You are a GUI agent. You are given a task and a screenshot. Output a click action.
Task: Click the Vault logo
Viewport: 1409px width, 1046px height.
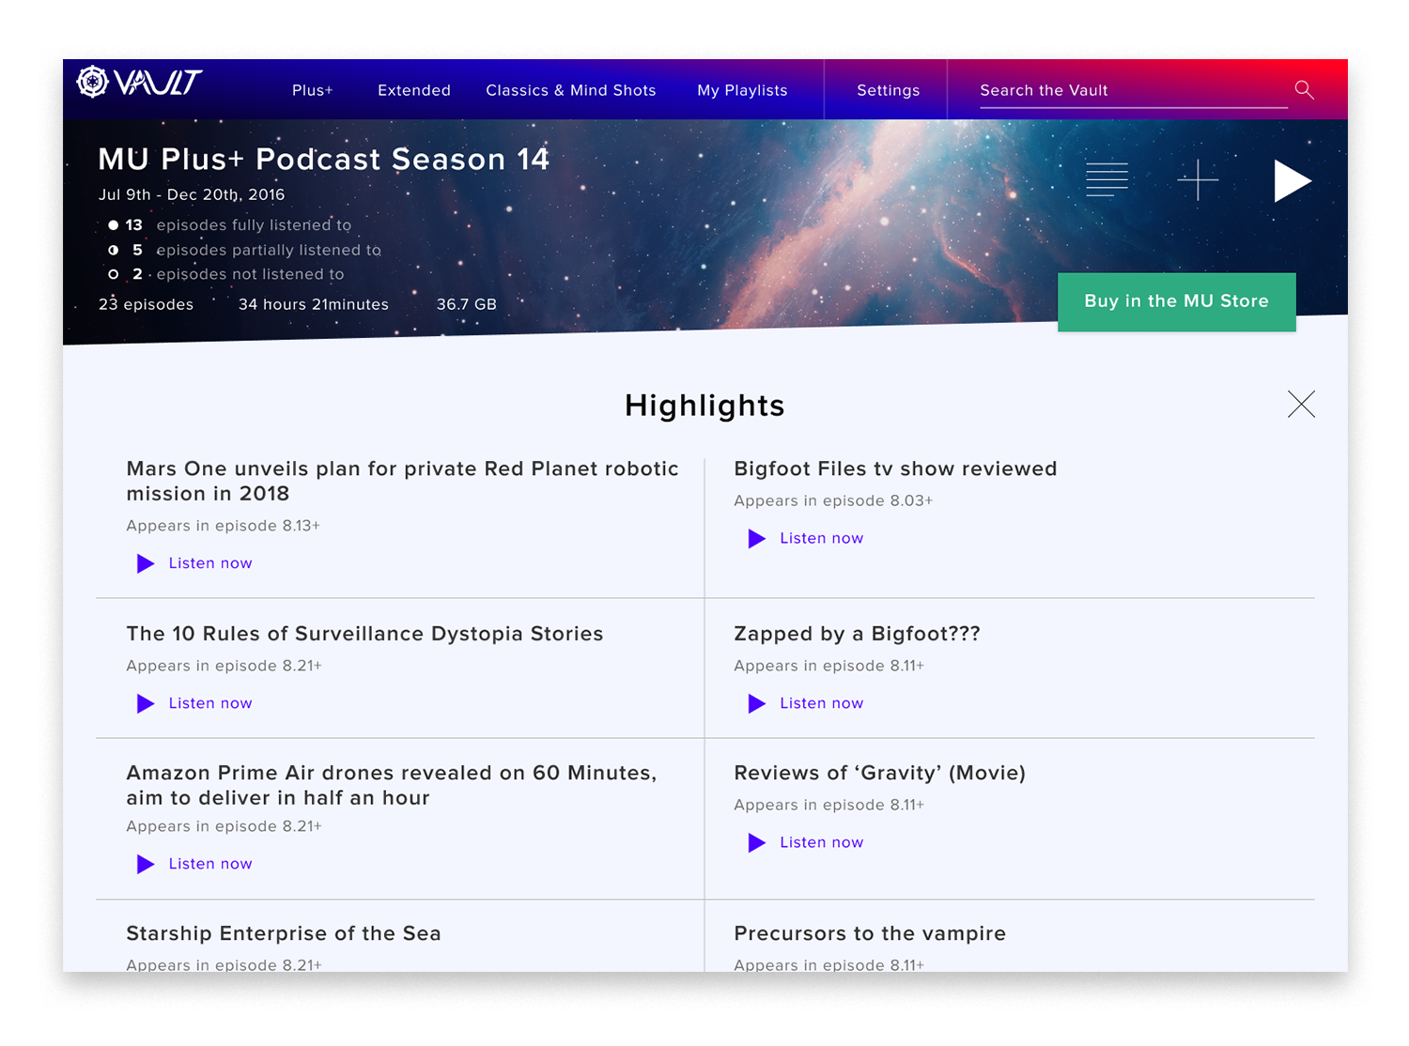139,83
